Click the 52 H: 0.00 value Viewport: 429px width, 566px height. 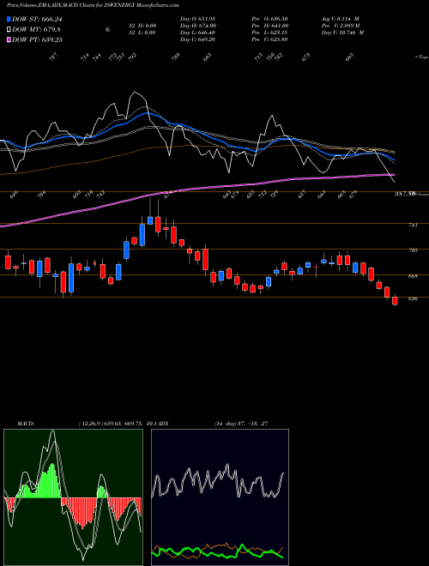click(142, 26)
